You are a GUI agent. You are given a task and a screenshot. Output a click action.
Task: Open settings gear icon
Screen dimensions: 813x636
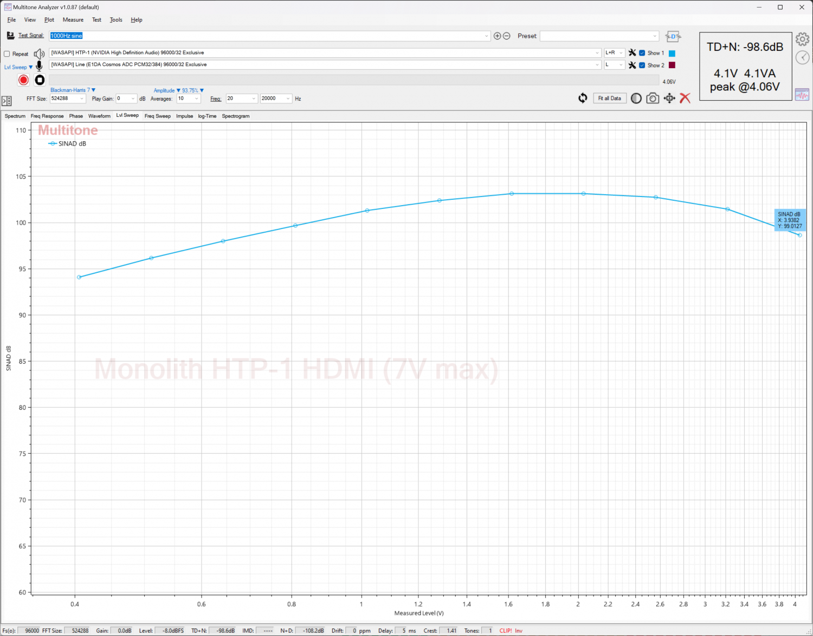point(802,39)
